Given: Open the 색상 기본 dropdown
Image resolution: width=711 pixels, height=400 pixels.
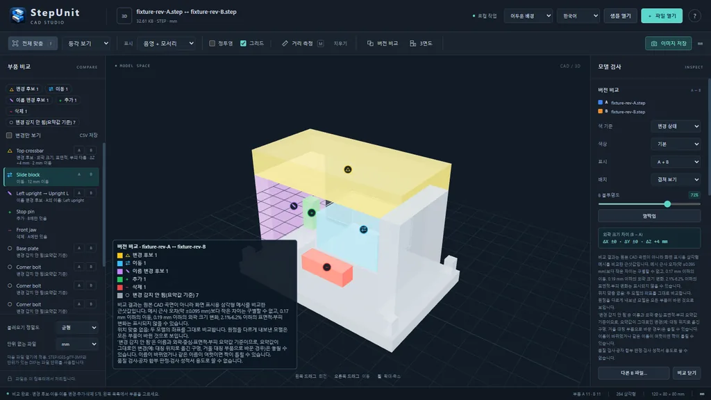Looking at the screenshot, I should click(x=676, y=144).
